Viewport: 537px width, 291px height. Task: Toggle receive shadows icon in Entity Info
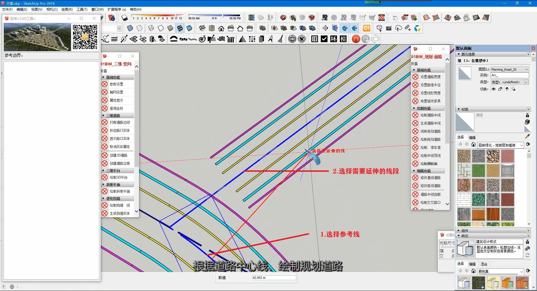(507, 89)
